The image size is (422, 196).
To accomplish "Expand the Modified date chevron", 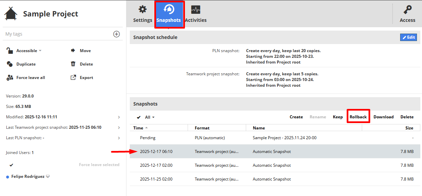I will click(119, 117).
